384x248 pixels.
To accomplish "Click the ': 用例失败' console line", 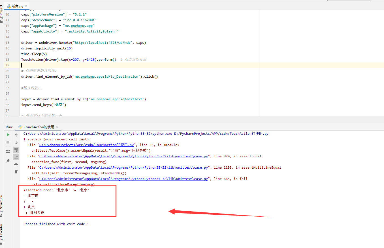I will [x=35, y=213].
